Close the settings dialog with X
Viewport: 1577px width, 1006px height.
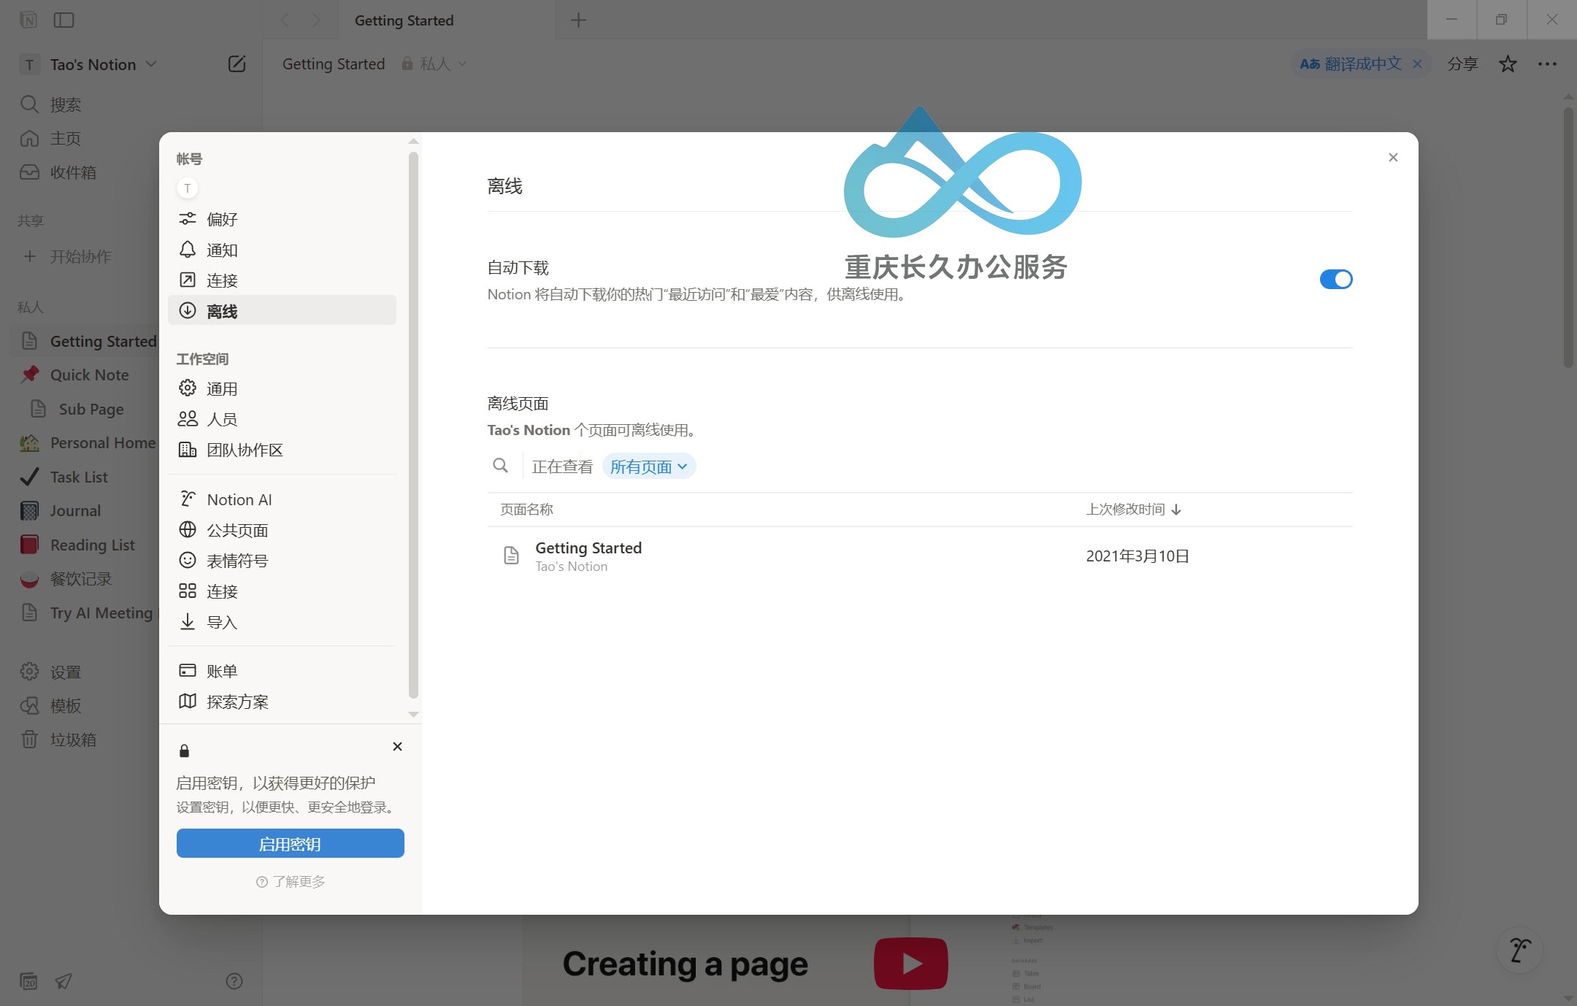[x=1393, y=157]
